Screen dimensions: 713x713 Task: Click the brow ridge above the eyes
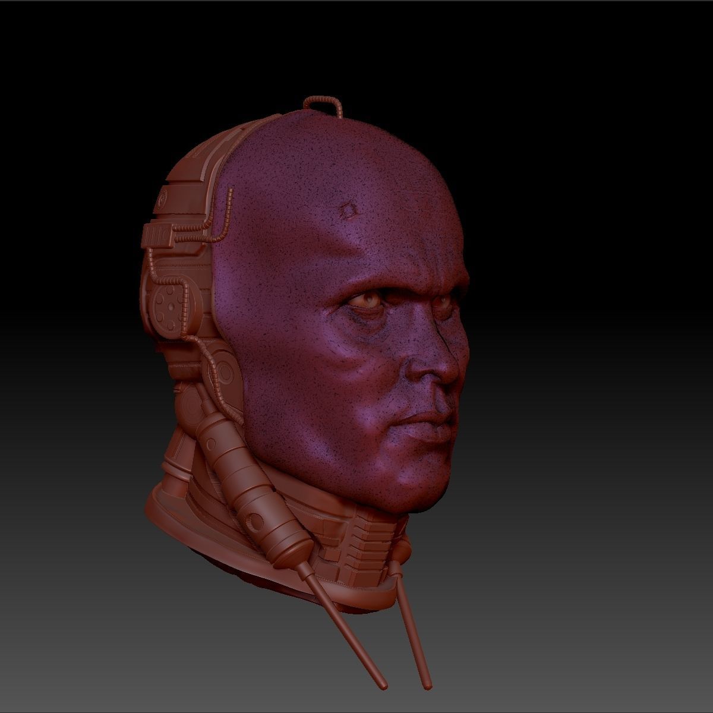[392, 279]
